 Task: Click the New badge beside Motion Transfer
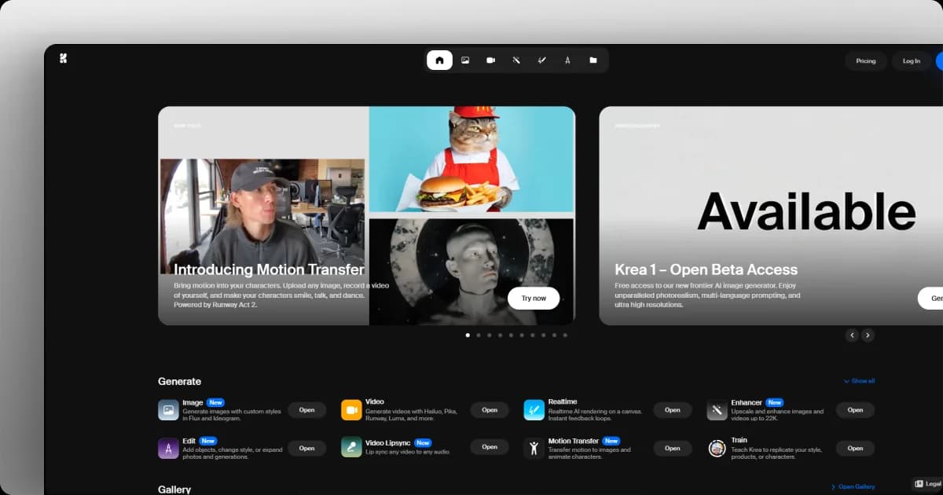click(x=611, y=442)
